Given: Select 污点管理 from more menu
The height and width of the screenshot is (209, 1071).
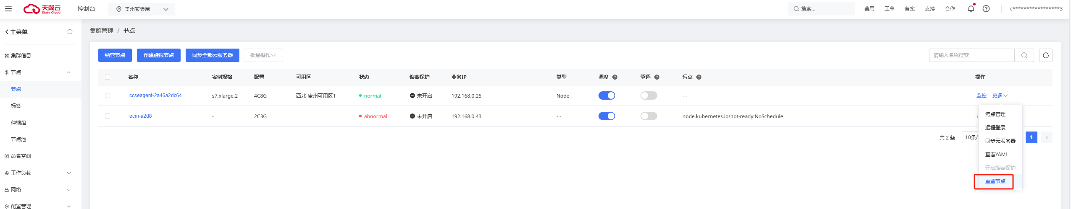Looking at the screenshot, I should 995,114.
